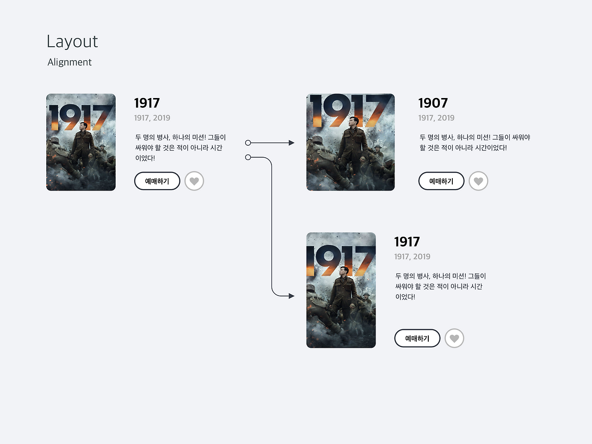Click the upper connector circle node
The image size is (592, 444).
248,143
